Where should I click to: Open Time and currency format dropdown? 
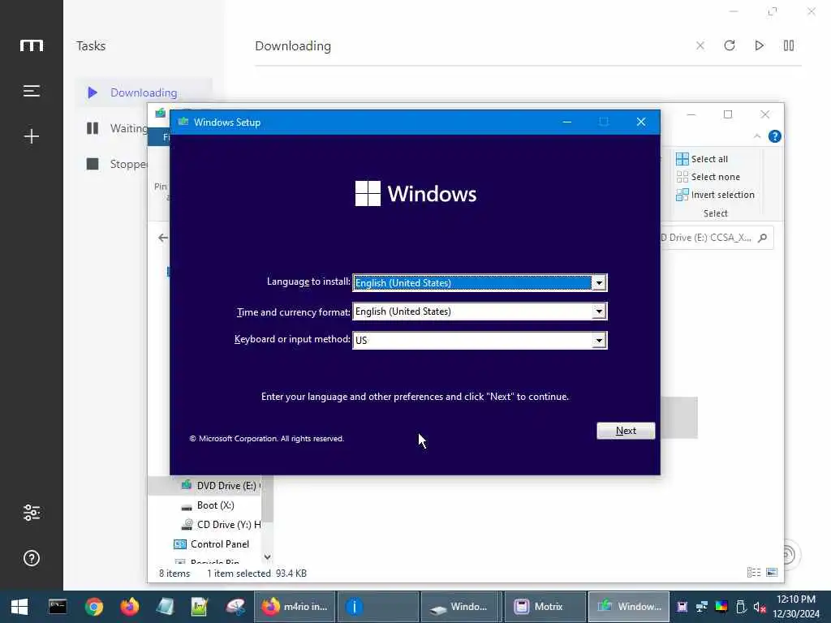pos(599,311)
